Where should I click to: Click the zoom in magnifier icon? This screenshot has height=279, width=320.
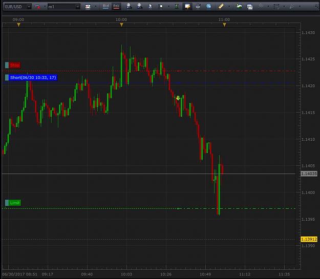129,6
